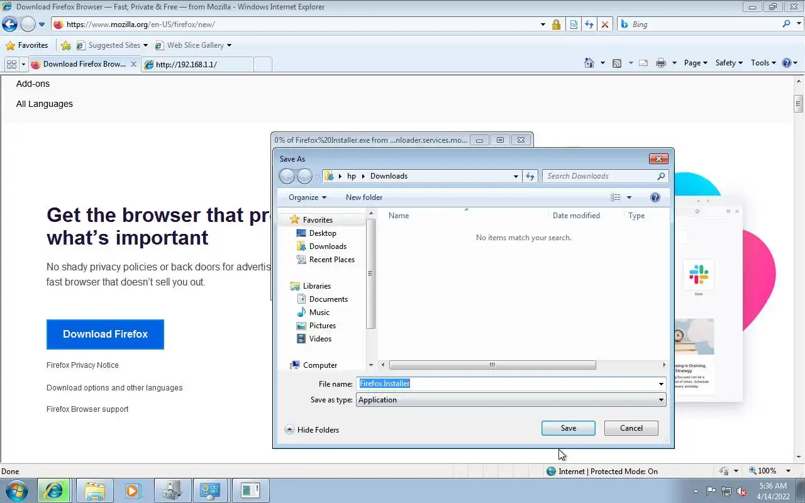Viewport: 805px width, 503px height.
Task: Click the Internet Explorer back arrow
Action: [x=9, y=25]
